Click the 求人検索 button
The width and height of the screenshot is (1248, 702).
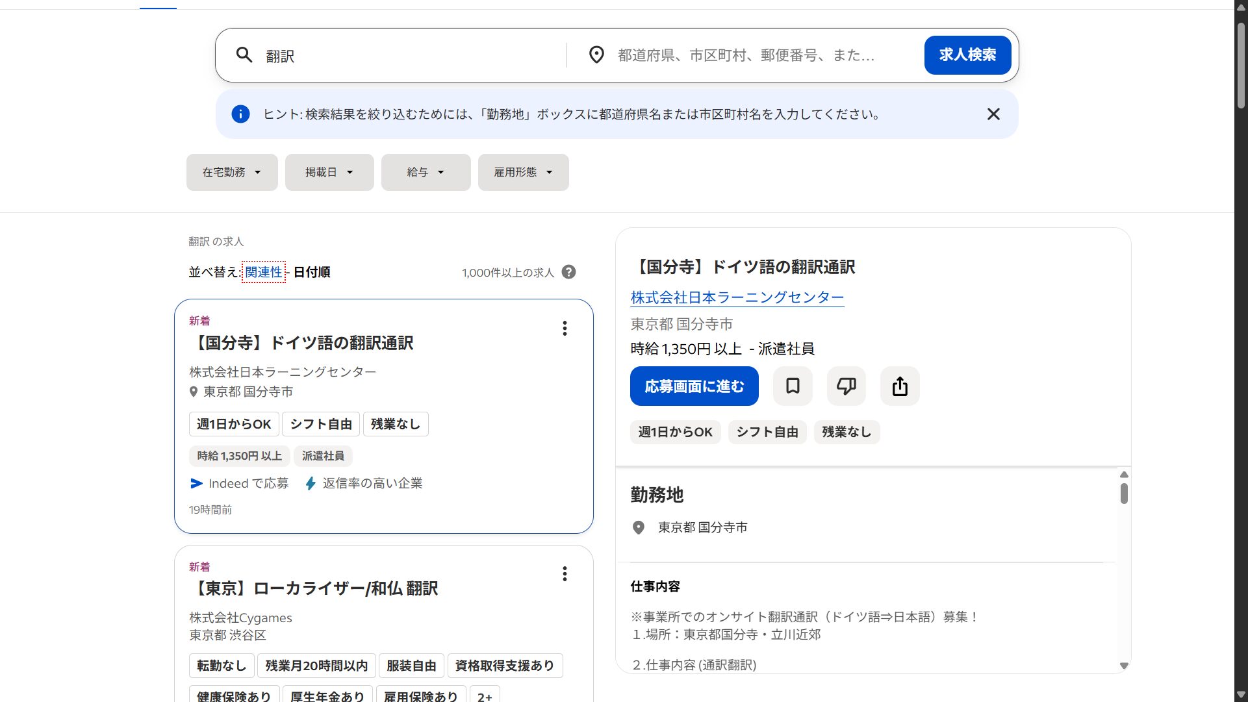(967, 55)
